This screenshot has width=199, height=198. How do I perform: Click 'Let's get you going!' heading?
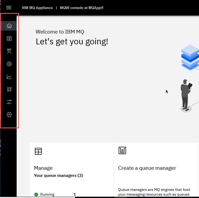tap(72, 41)
